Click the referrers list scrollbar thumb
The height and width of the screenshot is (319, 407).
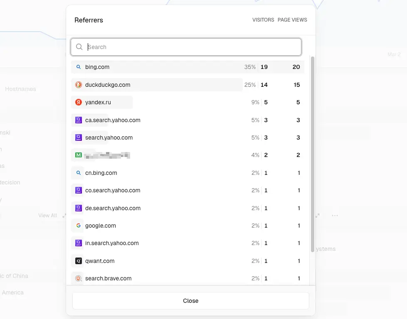pos(313,154)
